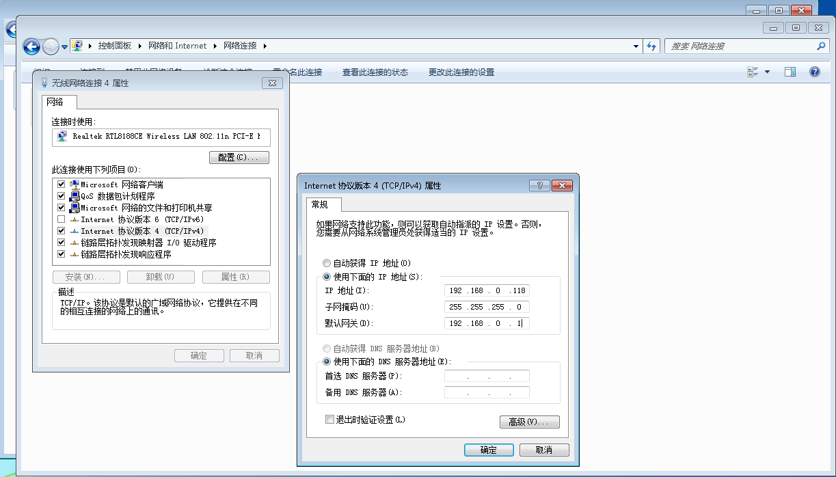
Task: Select 使用下面的 IP 地址 radio button
Action: (326, 277)
